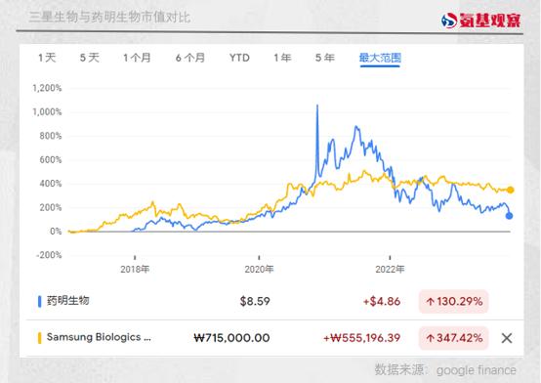Select the 1天 time range tab

47,58
